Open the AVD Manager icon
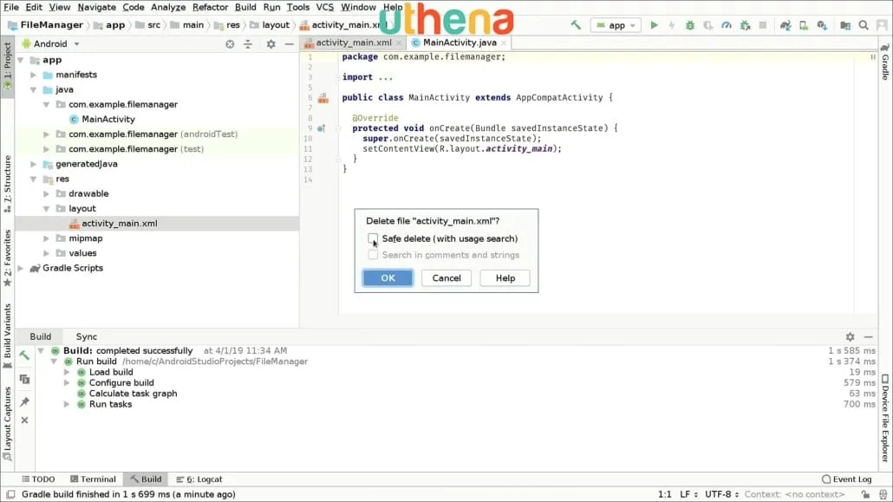 point(804,25)
